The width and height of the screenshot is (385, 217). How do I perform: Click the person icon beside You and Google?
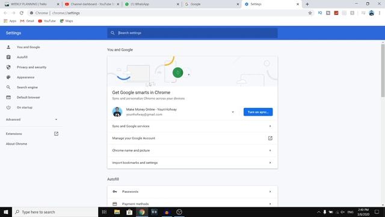coord(8,47)
